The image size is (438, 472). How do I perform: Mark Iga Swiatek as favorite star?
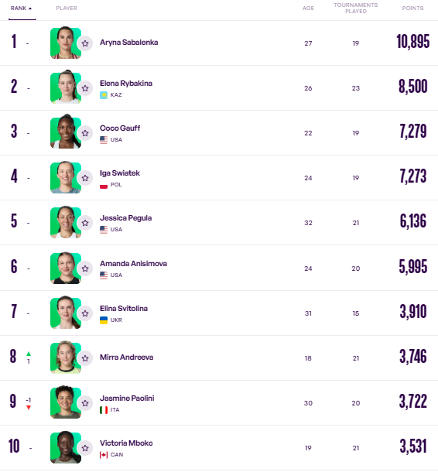tap(85, 178)
